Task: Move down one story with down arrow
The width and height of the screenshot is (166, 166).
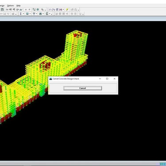Action: point(29,10)
